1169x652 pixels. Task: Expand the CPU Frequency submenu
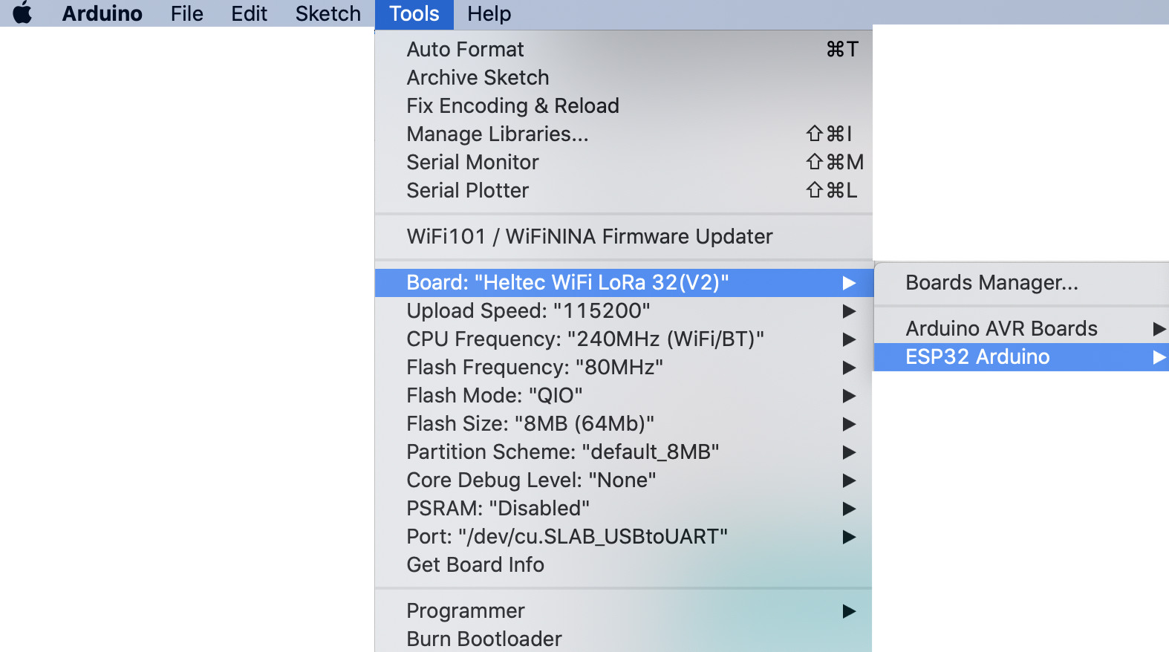click(584, 339)
